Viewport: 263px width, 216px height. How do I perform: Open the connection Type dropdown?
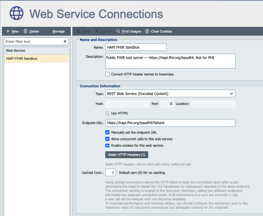[170, 93]
